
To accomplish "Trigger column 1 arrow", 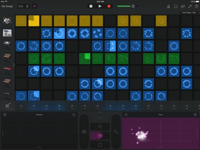I will pos(21,107).
